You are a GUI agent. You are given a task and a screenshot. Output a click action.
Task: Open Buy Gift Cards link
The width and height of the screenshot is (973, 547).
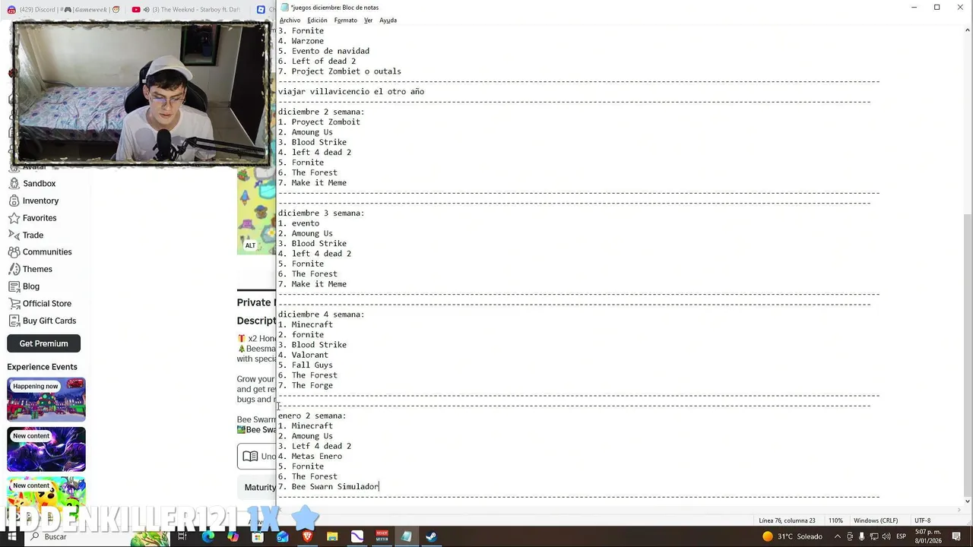coord(49,321)
